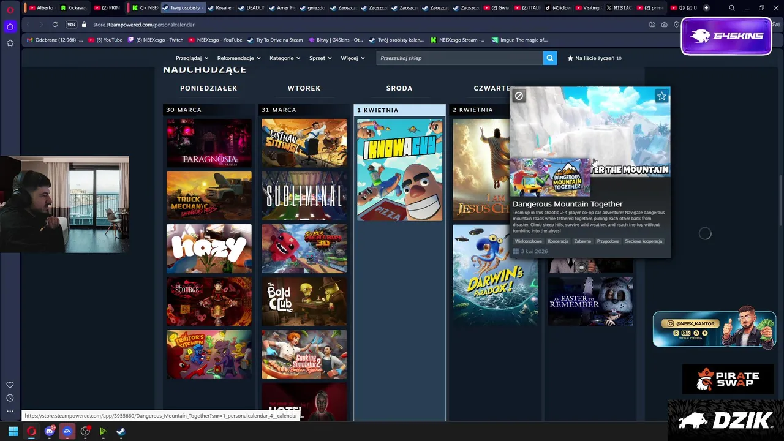Viewport: 784px width, 441px height.
Task: Open OBS Studio from the taskbar
Action: click(85, 431)
